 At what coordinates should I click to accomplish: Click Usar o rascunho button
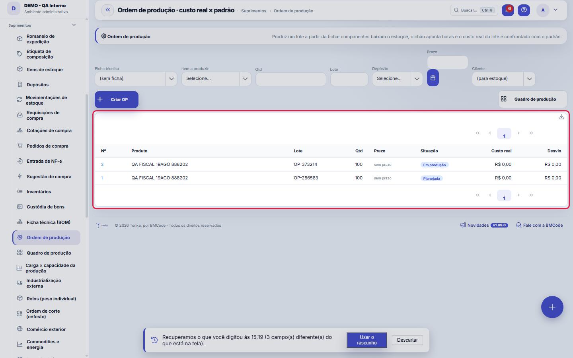pos(367,340)
